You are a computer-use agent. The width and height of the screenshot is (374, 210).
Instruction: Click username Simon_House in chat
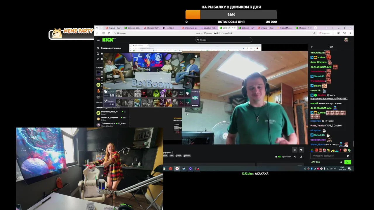point(318,145)
